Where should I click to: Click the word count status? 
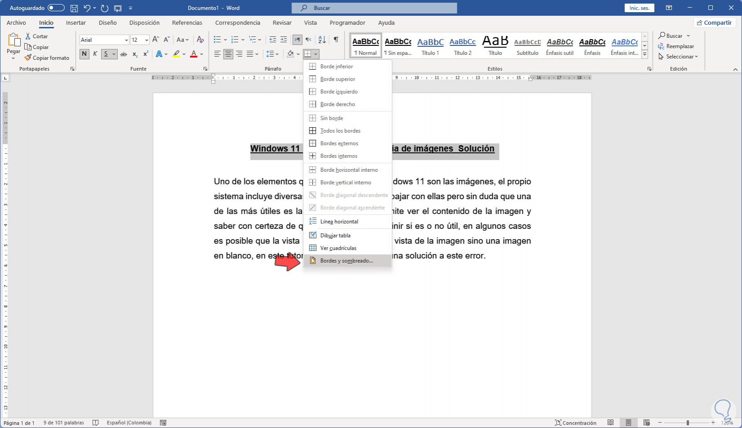pyautogui.click(x=64, y=423)
